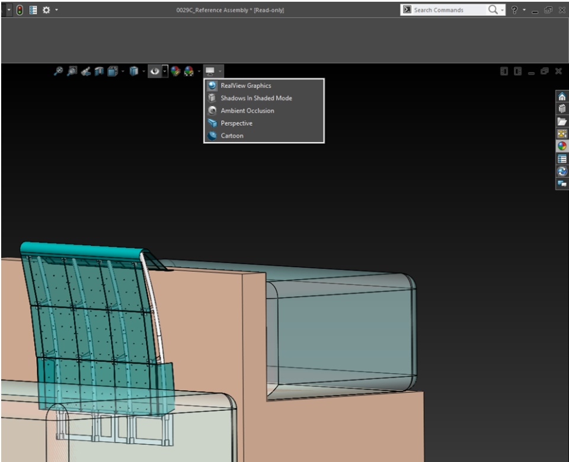Screen dimensions: 569x462
Task: Click the Rebuild traffic light icon
Action: click(x=20, y=10)
